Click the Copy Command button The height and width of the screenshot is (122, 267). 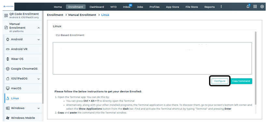(241, 81)
